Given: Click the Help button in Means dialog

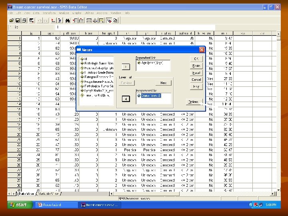Looking at the screenshot, I should (x=196, y=86).
